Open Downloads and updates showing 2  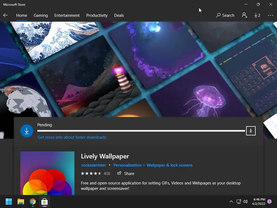click(x=257, y=15)
